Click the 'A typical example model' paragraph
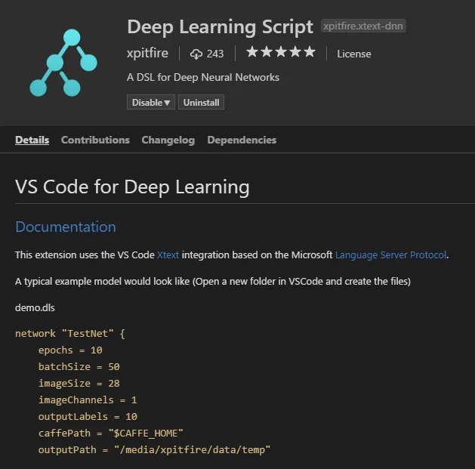Screen dimensions: 475x469 click(213, 282)
